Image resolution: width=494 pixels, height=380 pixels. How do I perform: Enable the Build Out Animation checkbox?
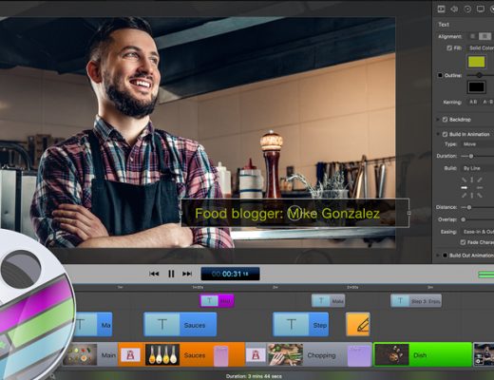(x=445, y=256)
